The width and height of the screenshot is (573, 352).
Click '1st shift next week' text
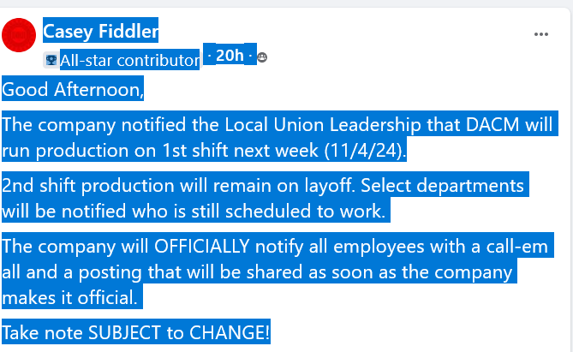[240, 150]
